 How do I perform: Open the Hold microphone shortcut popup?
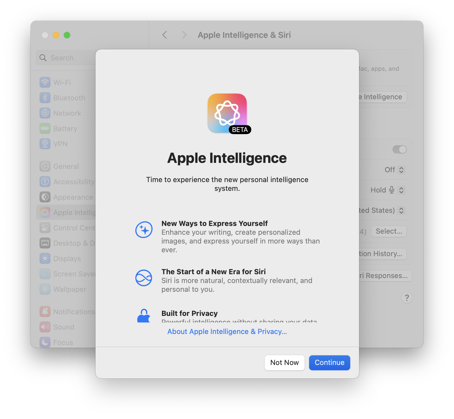[x=388, y=190]
